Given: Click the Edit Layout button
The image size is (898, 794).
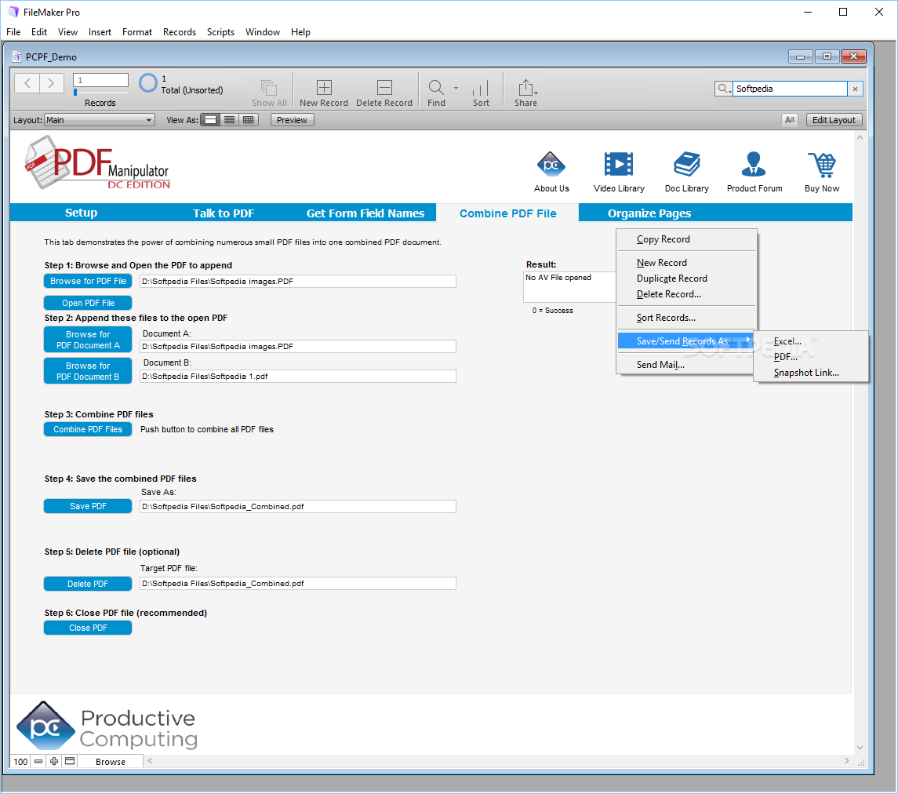Looking at the screenshot, I should coord(833,120).
